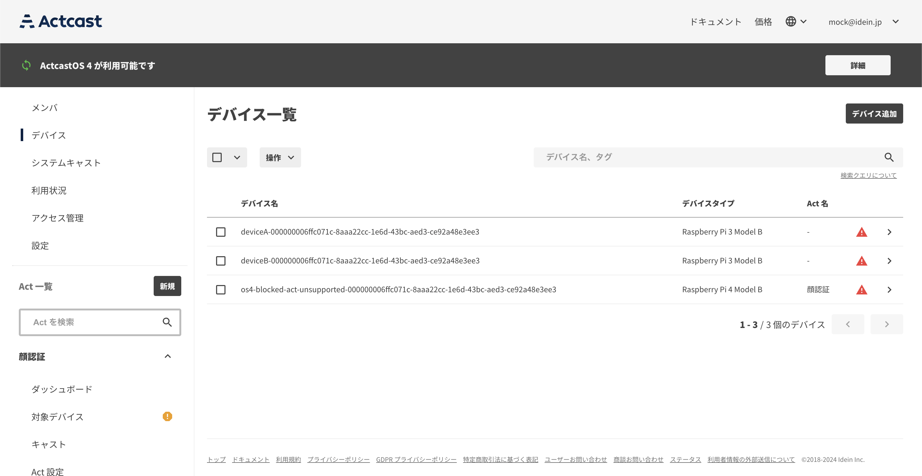Screen dimensions: 922x476
Task: Open the globe language selector
Action: 796,21
